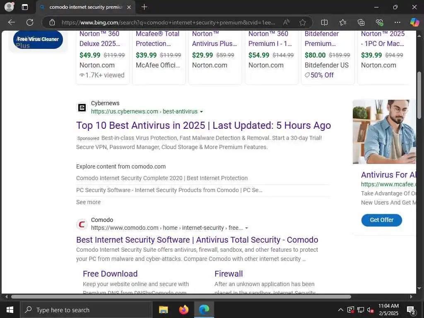The width and height of the screenshot is (424, 318).
Task: Refresh the page
Action: tap(30, 22)
